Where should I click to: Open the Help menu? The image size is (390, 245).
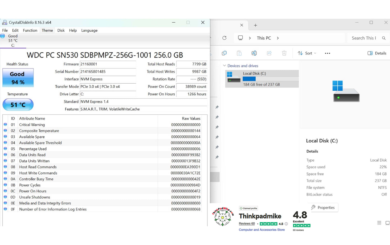click(x=73, y=30)
